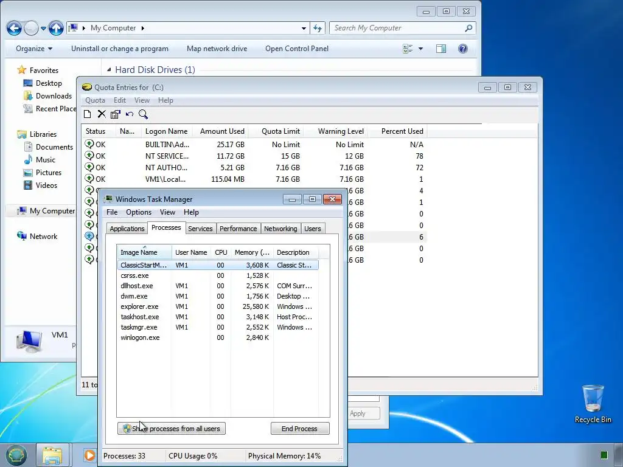The height and width of the screenshot is (467, 623).
Task: Click the Up arrow button in My Computer
Action: point(56,28)
